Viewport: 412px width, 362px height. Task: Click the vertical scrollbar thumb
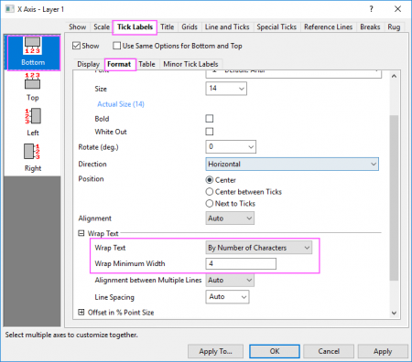click(x=394, y=198)
